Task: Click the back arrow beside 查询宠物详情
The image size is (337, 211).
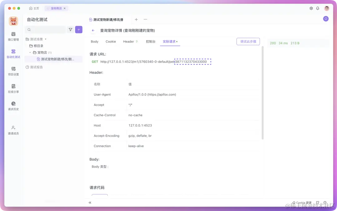Action: point(93,30)
